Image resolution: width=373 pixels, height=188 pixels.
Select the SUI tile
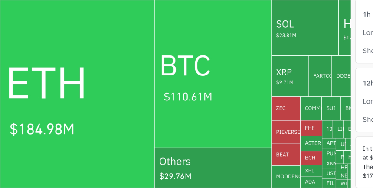(331, 108)
